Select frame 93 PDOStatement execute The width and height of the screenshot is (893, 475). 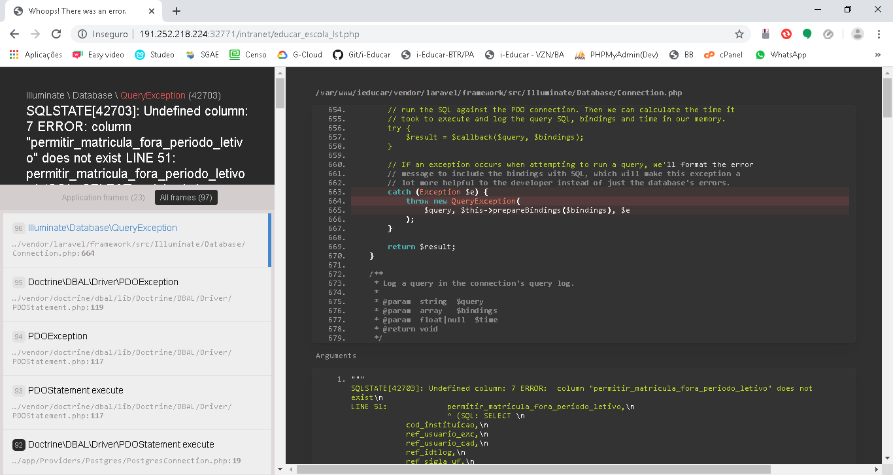(x=137, y=403)
